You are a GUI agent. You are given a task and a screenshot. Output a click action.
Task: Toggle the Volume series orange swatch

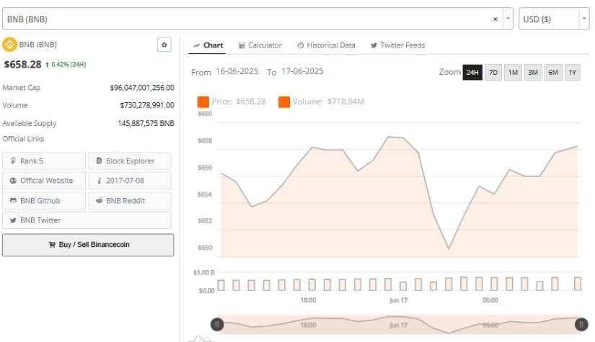(284, 102)
